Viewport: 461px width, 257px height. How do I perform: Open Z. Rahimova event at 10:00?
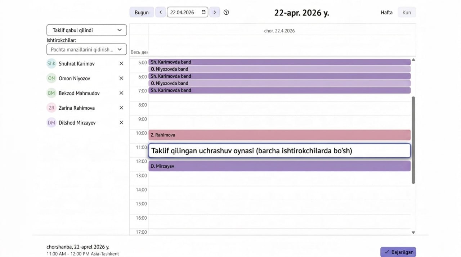pyautogui.click(x=279, y=135)
